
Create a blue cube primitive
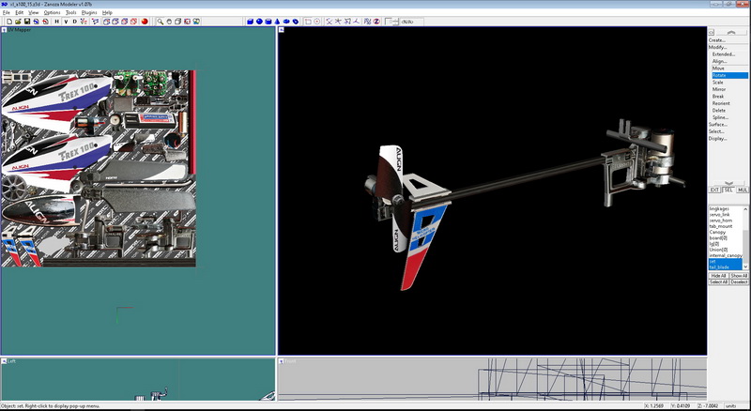point(250,20)
